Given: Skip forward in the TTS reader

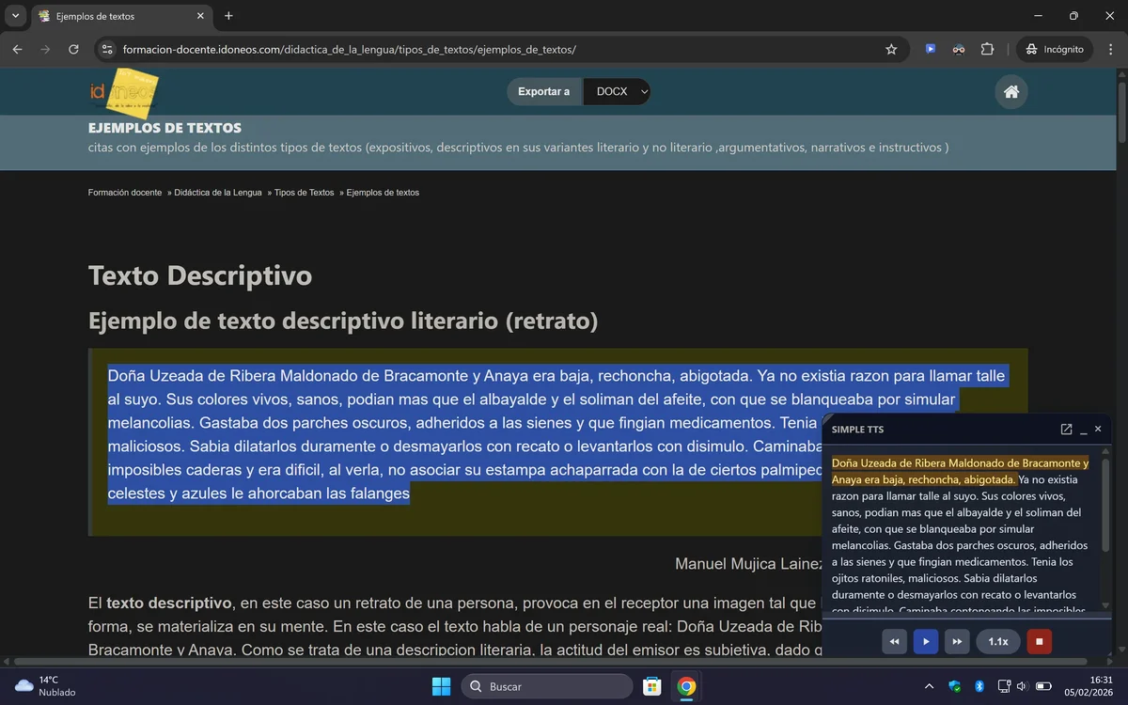Looking at the screenshot, I should (956, 641).
